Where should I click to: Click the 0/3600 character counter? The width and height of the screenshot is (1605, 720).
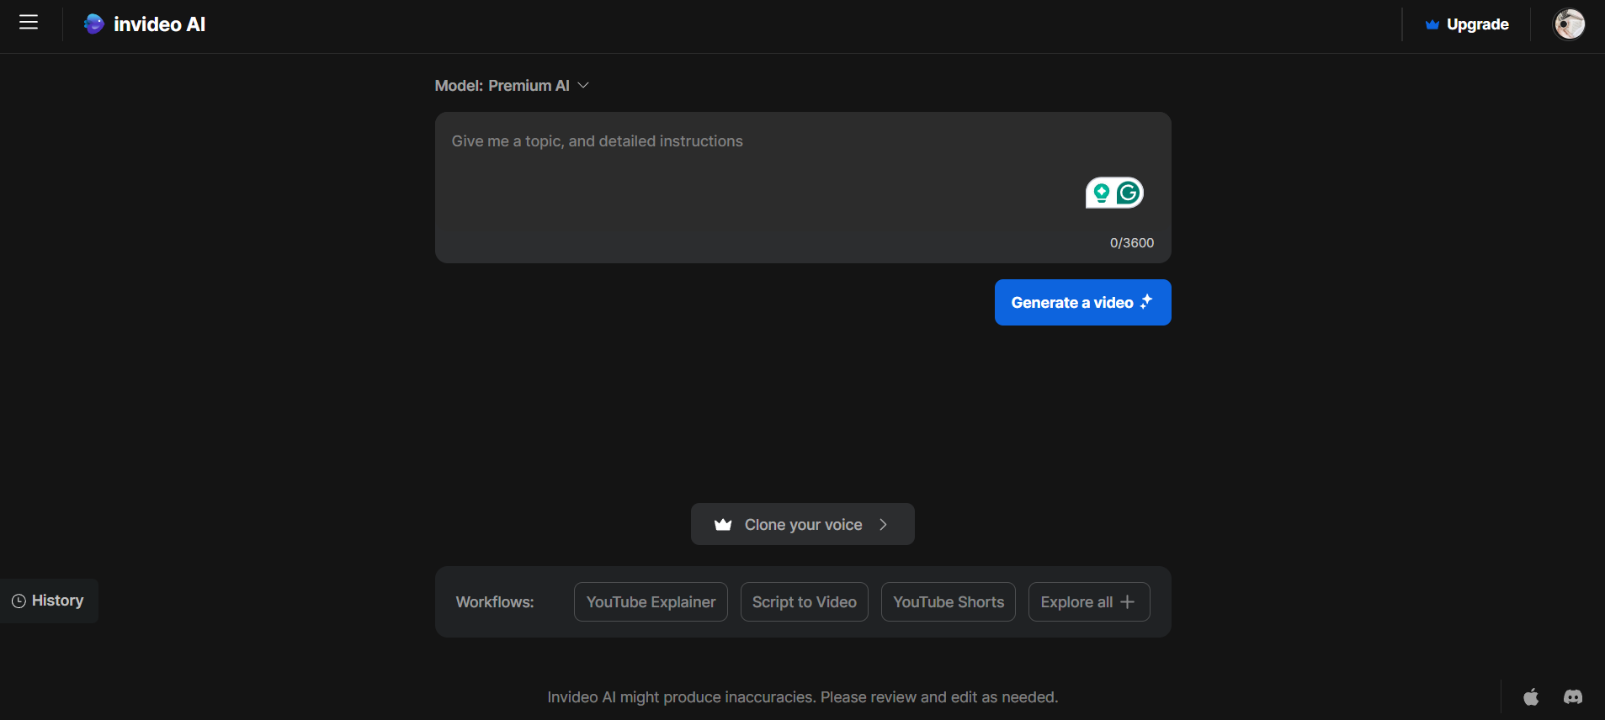click(1132, 243)
